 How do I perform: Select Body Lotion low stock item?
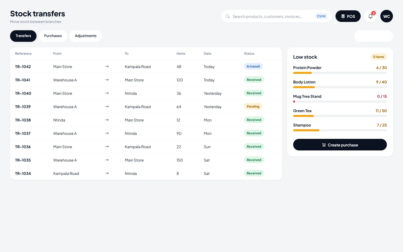click(x=340, y=84)
